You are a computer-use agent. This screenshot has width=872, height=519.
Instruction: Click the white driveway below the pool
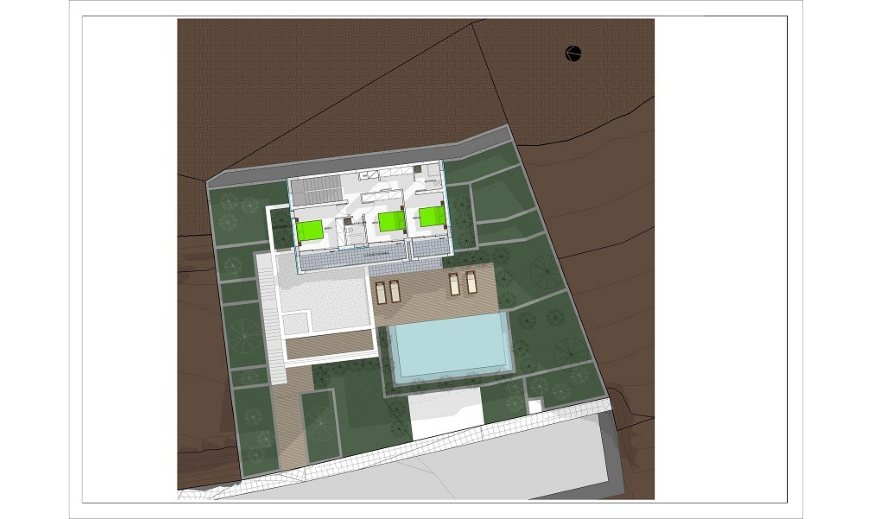pos(445,415)
